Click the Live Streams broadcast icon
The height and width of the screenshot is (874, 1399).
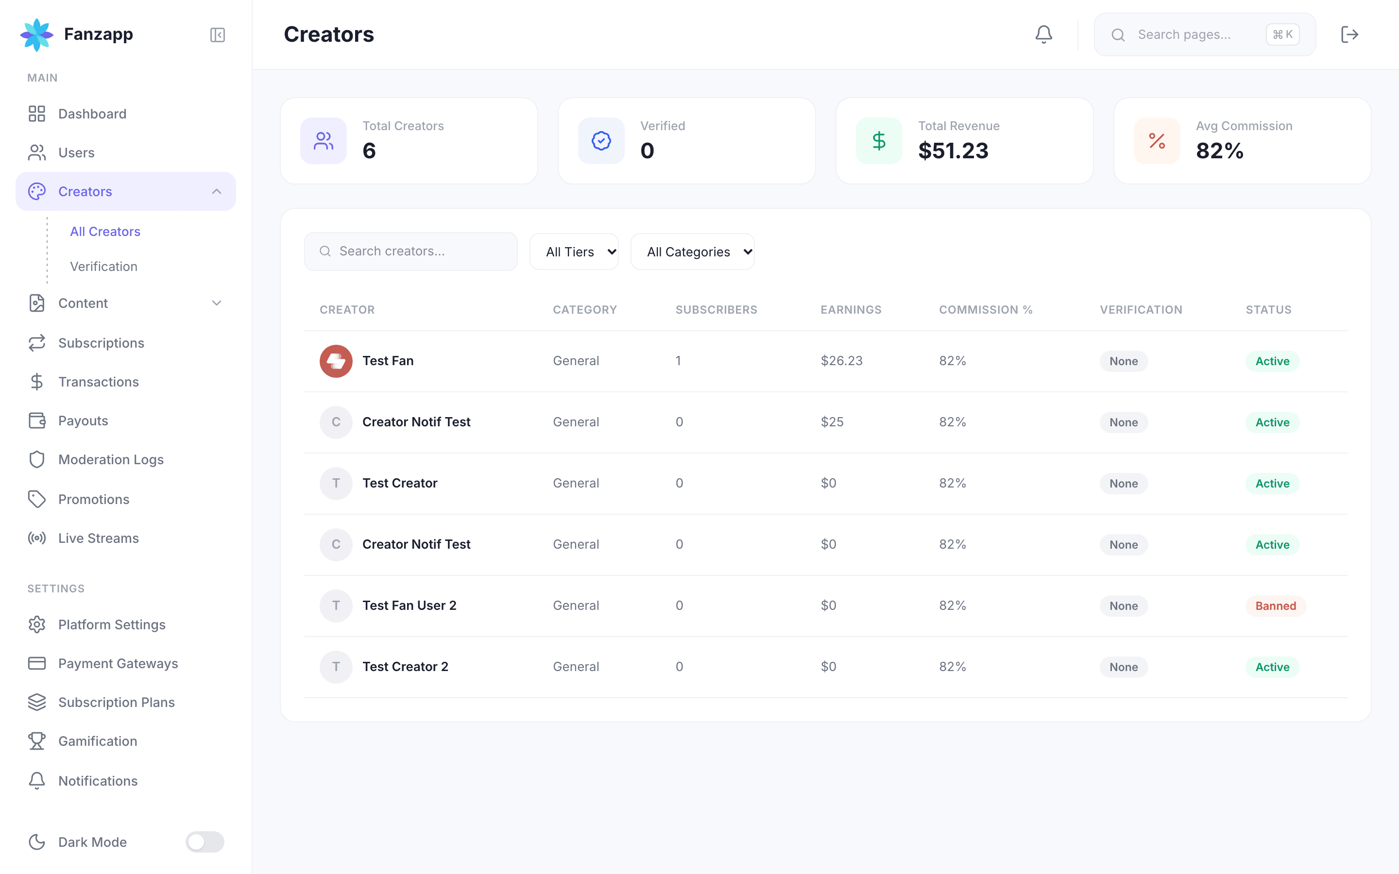37,538
